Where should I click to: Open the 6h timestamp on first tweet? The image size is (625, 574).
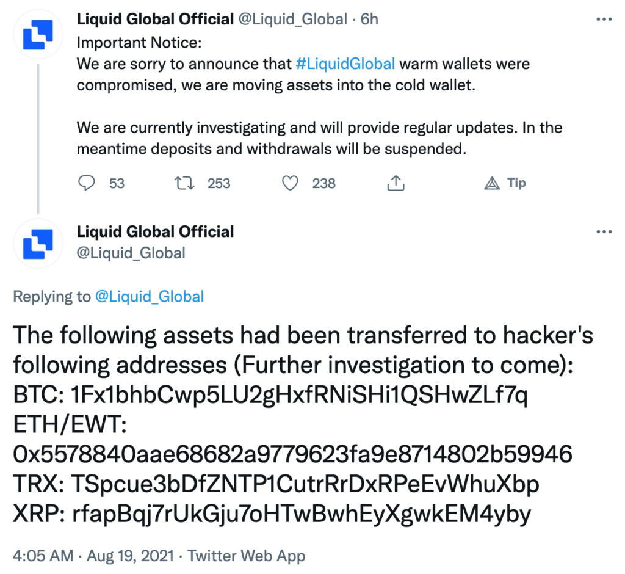(x=369, y=19)
